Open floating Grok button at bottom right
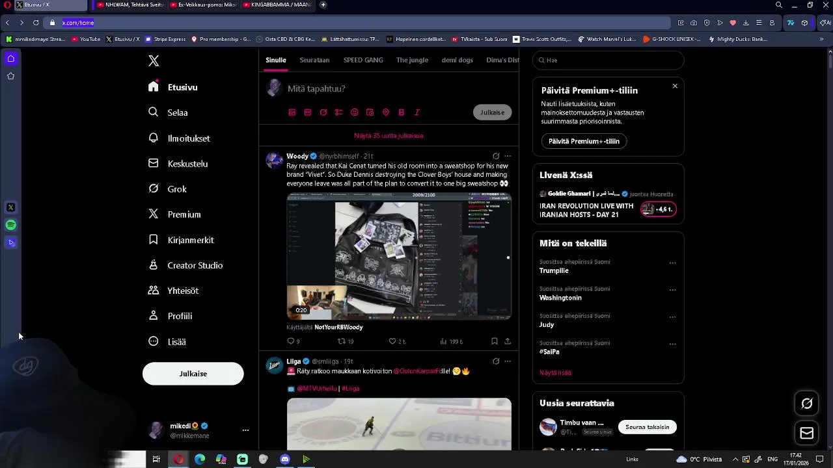Screen dimensions: 833x468 (807, 404)
